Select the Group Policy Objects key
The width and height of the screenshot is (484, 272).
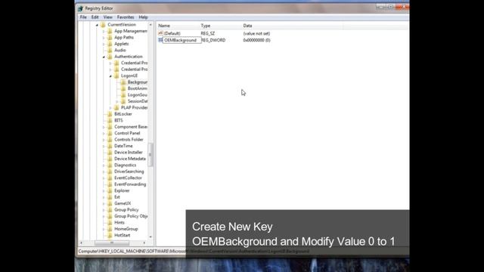(131, 216)
